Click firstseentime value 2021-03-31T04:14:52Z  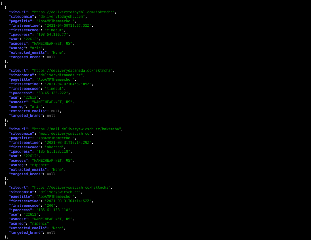[68, 201]
